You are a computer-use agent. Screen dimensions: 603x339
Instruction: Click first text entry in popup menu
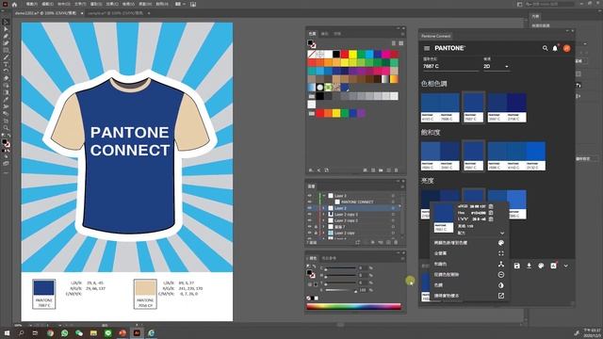tap(450, 243)
